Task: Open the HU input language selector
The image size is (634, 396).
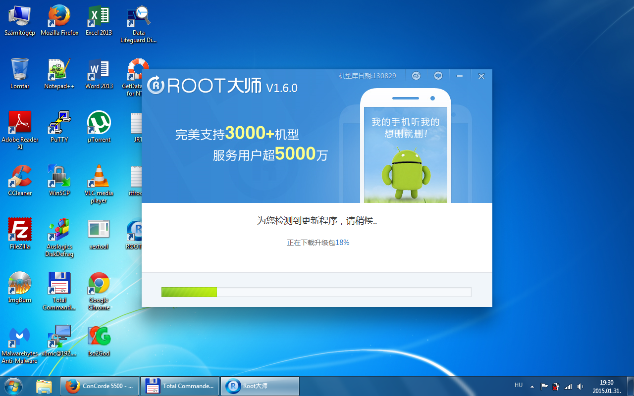Action: coord(519,385)
